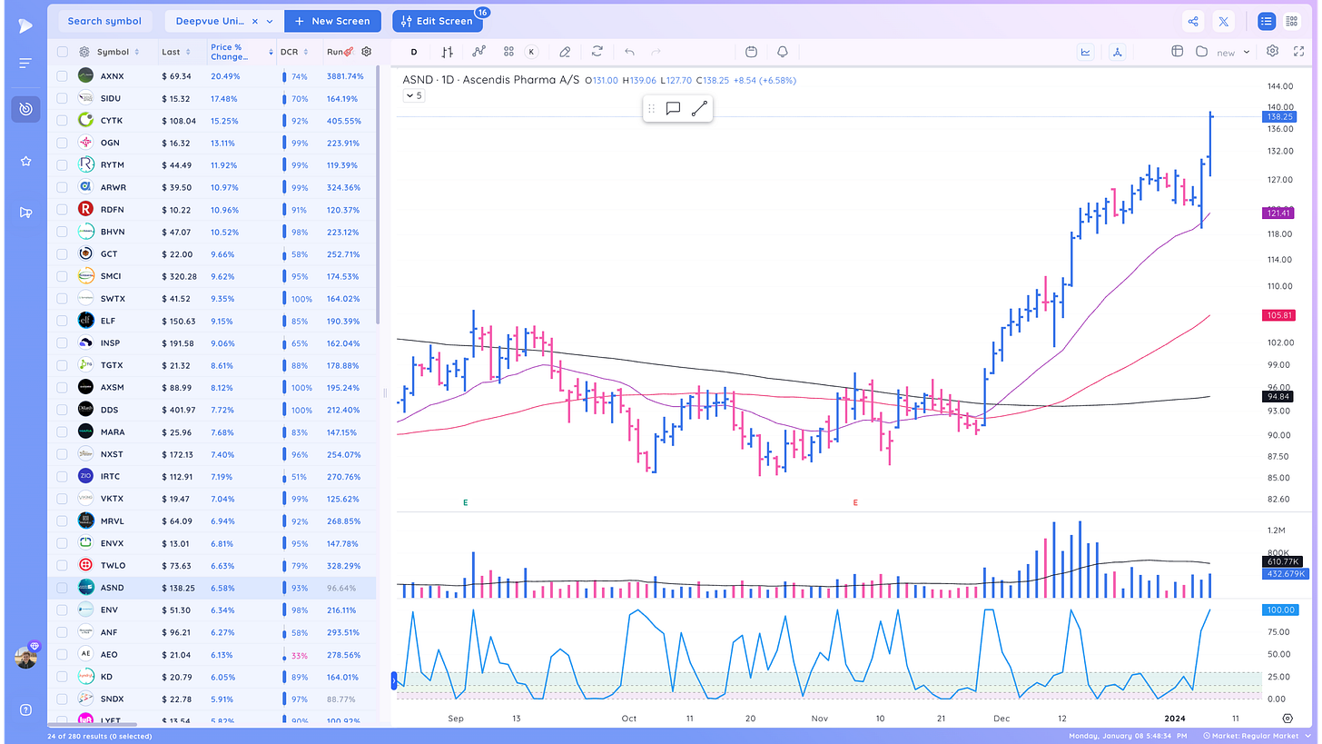
Task: Click the share icon in top bar
Action: (x=1193, y=22)
